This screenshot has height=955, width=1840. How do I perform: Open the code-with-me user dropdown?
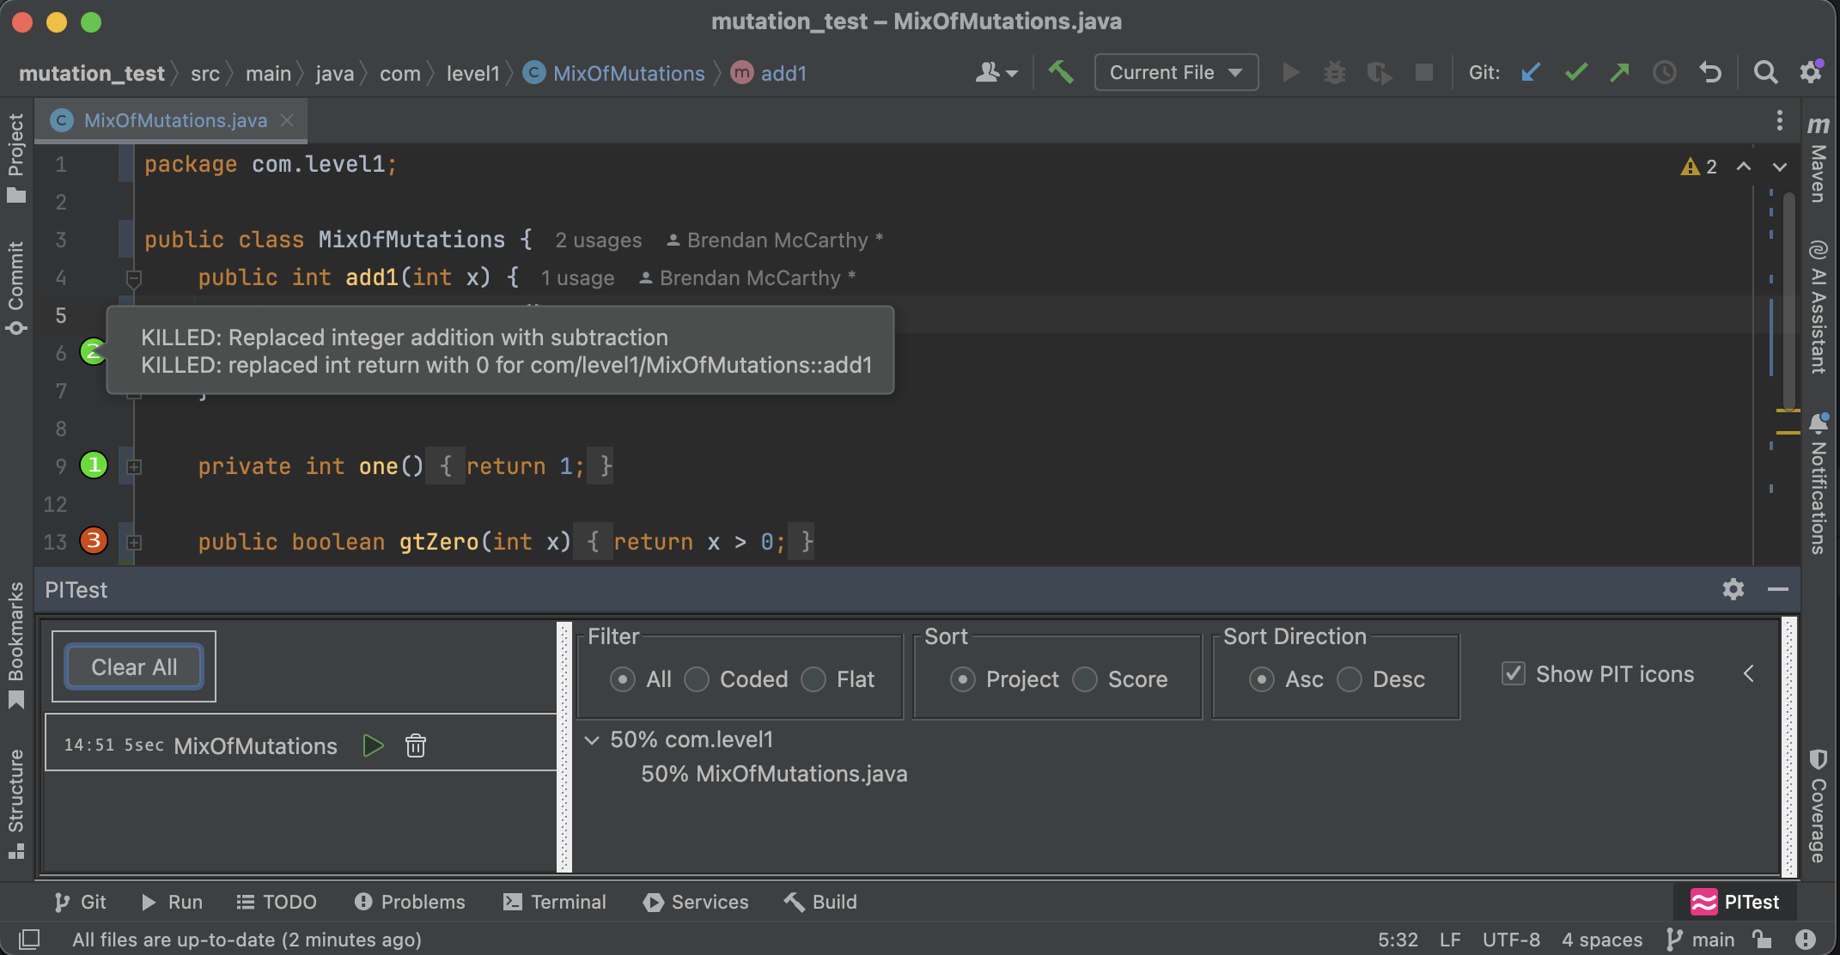996,72
